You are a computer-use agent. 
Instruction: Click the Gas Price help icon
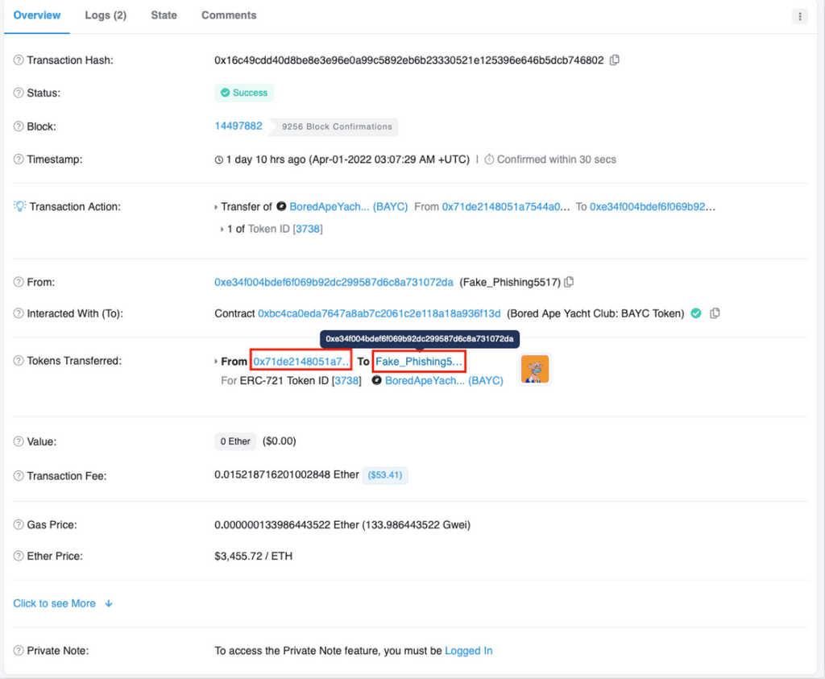19,525
